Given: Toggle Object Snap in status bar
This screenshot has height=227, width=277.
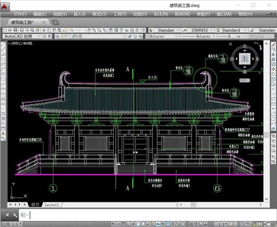Looking at the screenshot, I should pyautogui.click(x=138, y=224).
